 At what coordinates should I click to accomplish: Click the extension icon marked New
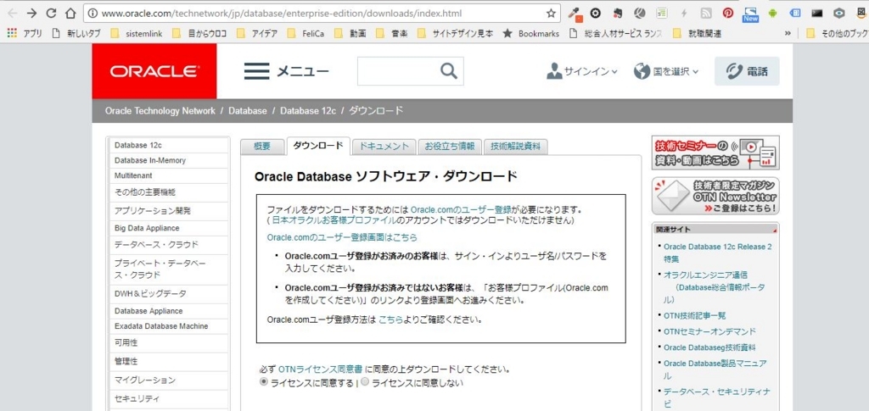click(x=750, y=14)
